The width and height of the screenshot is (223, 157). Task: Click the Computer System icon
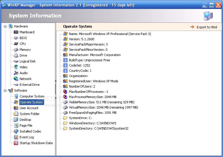click(16, 96)
